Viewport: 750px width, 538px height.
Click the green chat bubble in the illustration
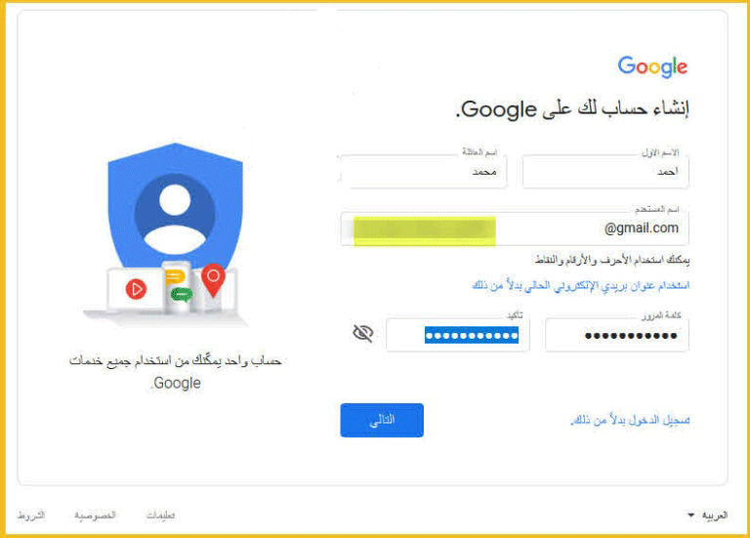(182, 294)
